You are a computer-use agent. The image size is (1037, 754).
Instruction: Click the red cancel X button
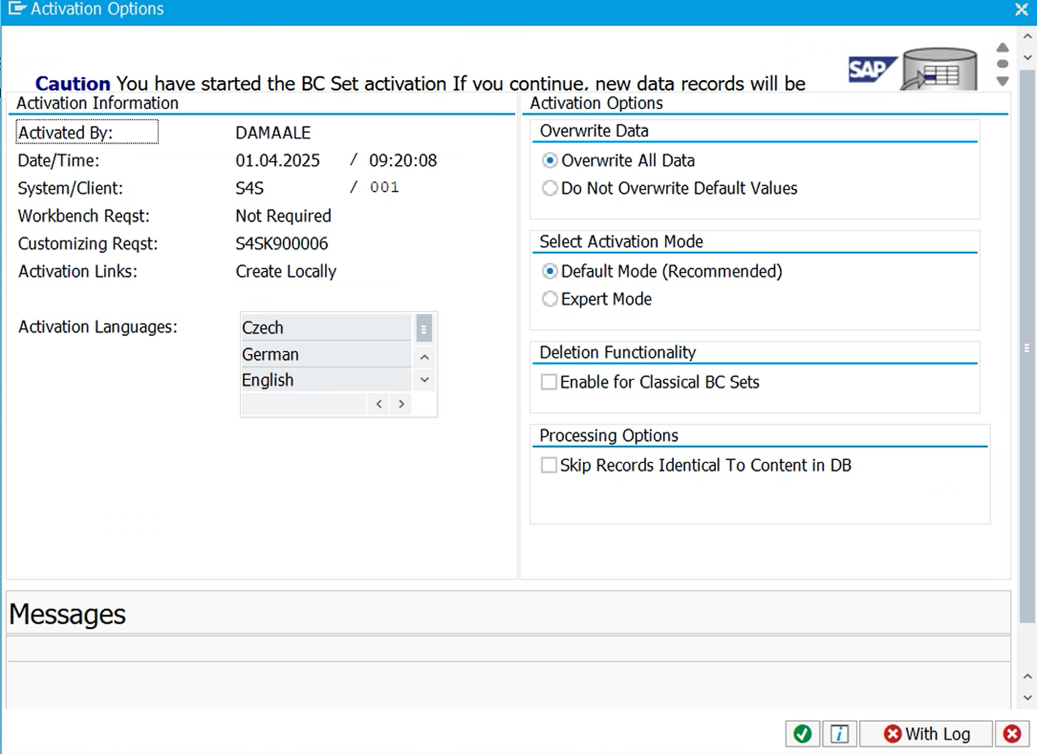point(1012,733)
